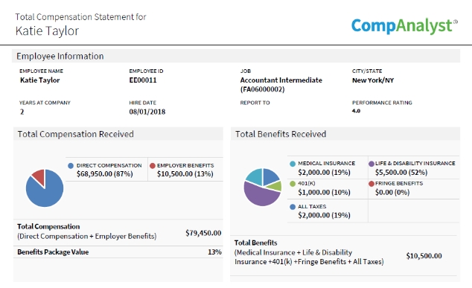This screenshot has width=472, height=288.
Task: Click the green 401(k) legend dot
Action: pyautogui.click(x=293, y=184)
